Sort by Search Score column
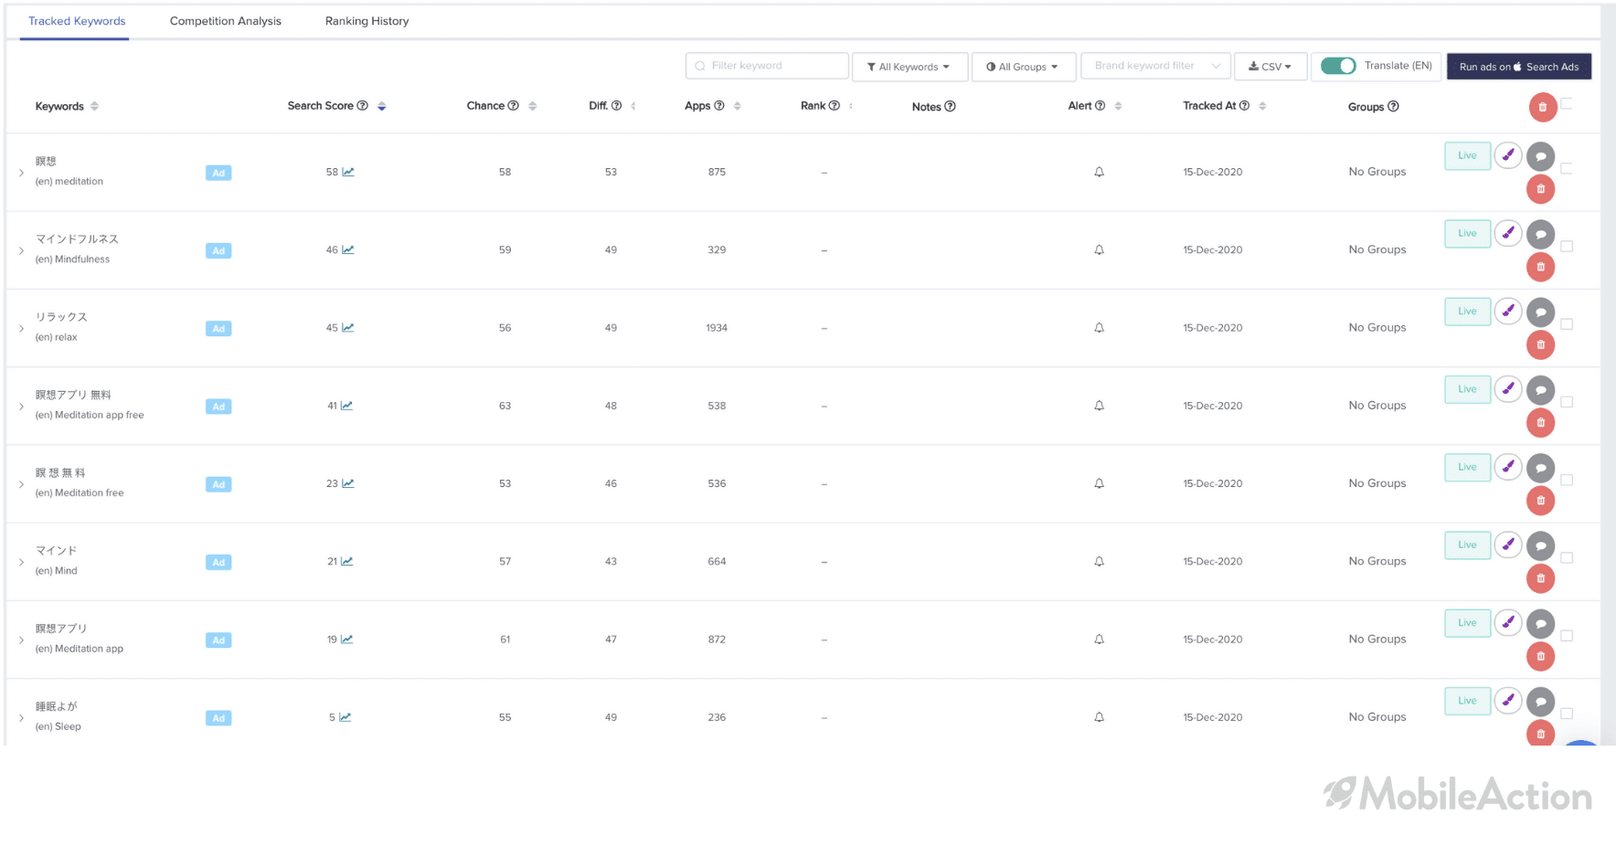Screen dimensions: 1616x857 tap(382, 106)
